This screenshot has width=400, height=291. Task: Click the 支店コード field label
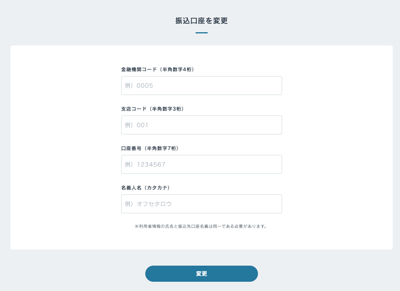tap(134, 109)
